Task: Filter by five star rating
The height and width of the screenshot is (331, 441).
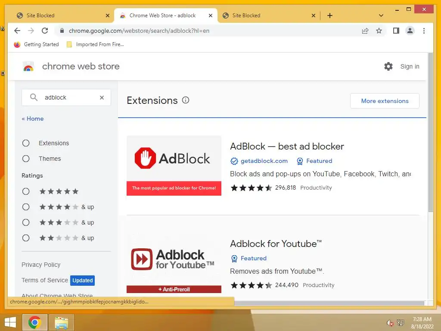Action: pyautogui.click(x=26, y=192)
